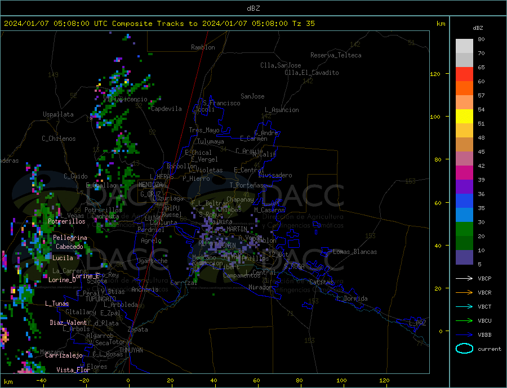
Task: Click the Ramblon label near top
Action: (203, 47)
